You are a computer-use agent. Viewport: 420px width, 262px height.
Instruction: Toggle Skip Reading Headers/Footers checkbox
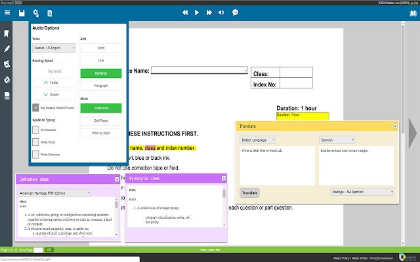pos(35,107)
